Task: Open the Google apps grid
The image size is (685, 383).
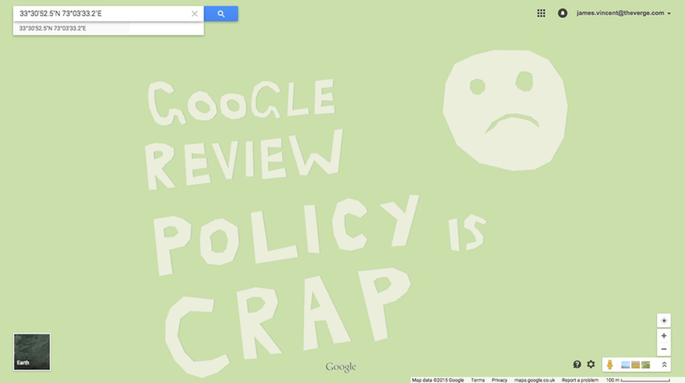Action: tap(541, 13)
